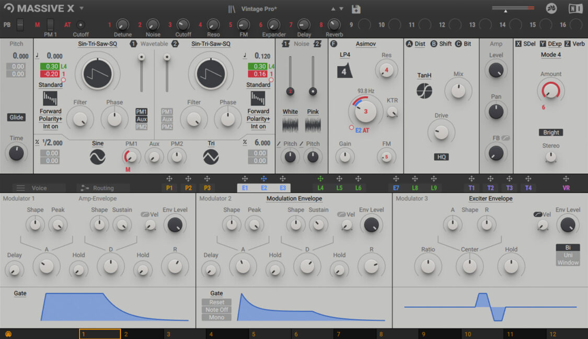The image size is (588, 339).
Task: Select performer slot 2 at the bottom
Action: [x=142, y=334]
